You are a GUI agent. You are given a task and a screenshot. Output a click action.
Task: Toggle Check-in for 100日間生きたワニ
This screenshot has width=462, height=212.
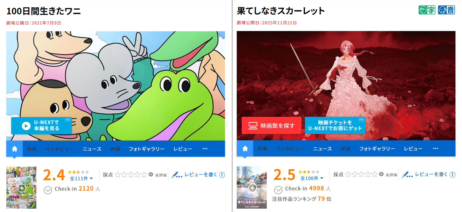coord(48,190)
